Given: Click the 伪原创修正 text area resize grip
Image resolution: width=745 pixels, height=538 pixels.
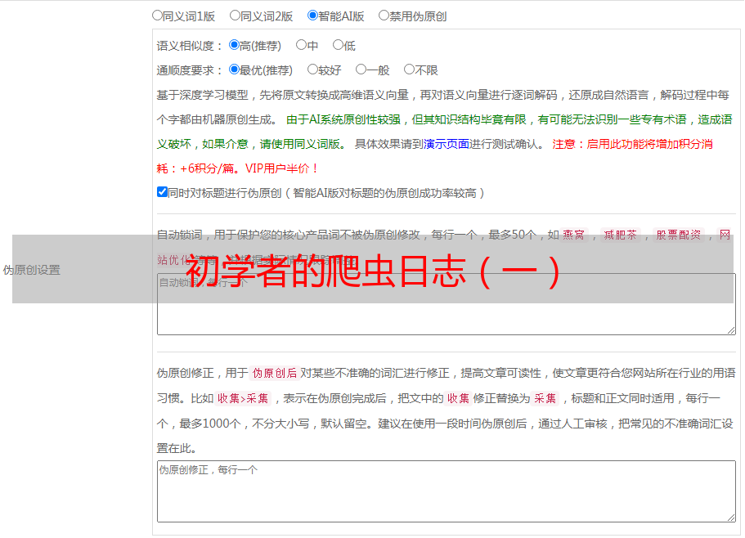Looking at the screenshot, I should coord(731,518).
